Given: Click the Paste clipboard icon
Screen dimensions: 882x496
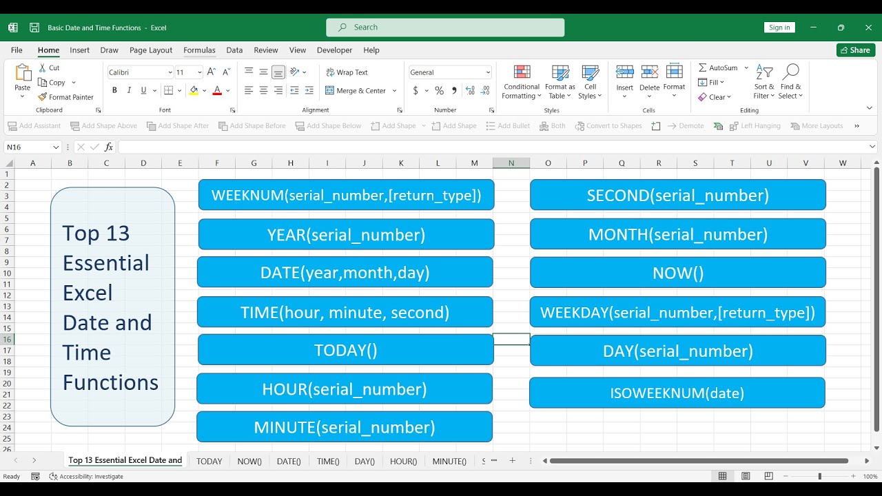Looking at the screenshot, I should 23,73.
